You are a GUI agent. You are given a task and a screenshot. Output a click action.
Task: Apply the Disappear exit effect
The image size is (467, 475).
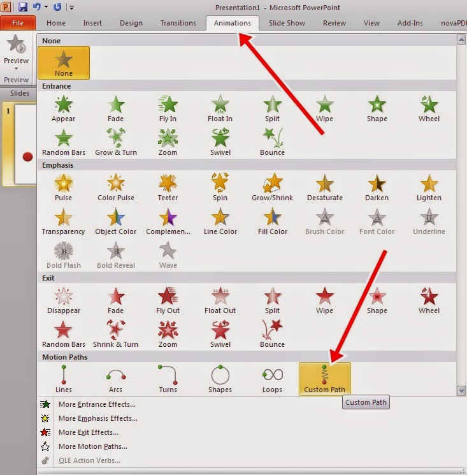pyautogui.click(x=63, y=300)
